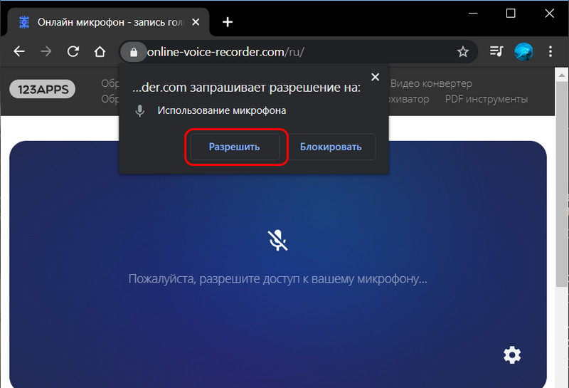Open recorder settings gear icon
The height and width of the screenshot is (388, 569).
tap(512, 355)
